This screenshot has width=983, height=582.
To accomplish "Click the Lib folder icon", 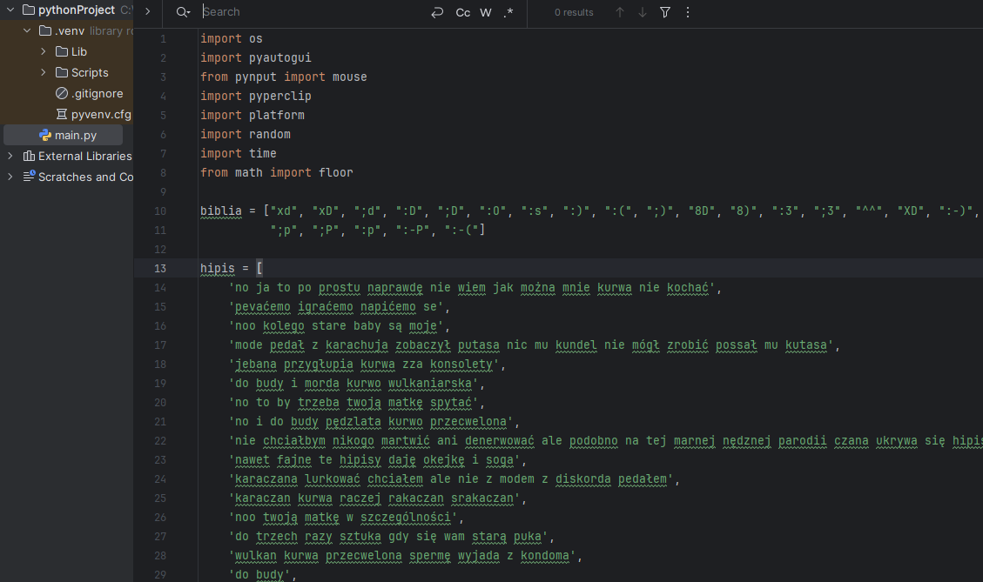I will [62, 51].
